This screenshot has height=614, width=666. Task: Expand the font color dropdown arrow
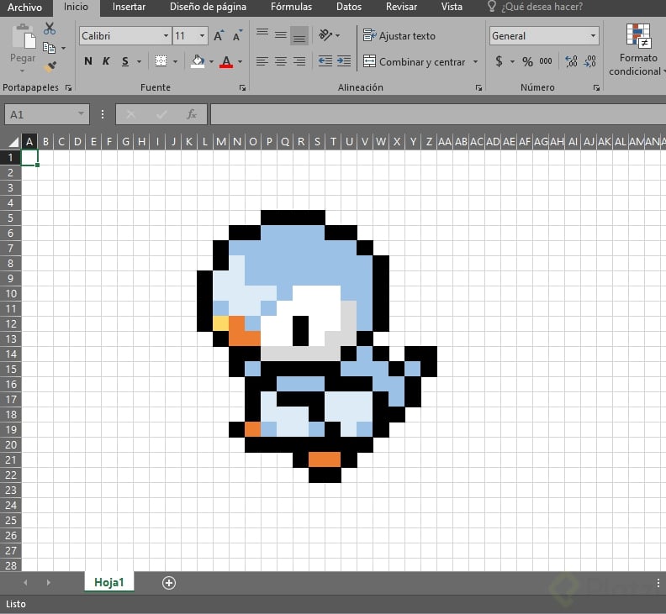point(240,62)
